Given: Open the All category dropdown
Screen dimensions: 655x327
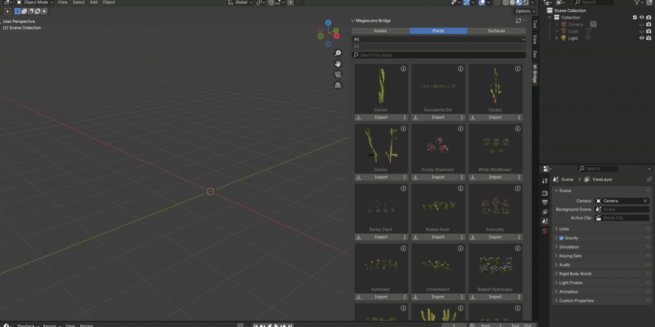Looking at the screenshot, I should (439, 39).
